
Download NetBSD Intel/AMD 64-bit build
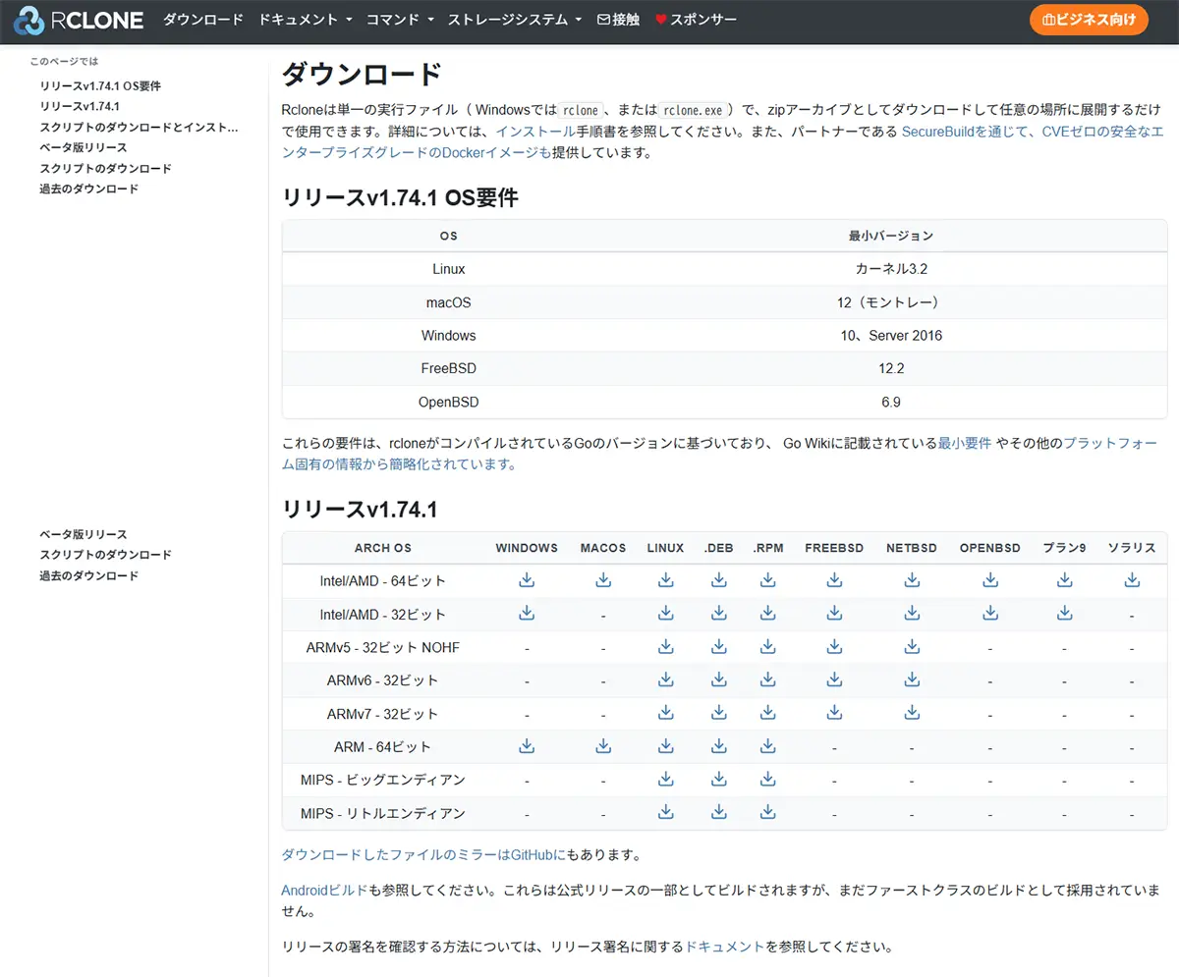coord(912,580)
